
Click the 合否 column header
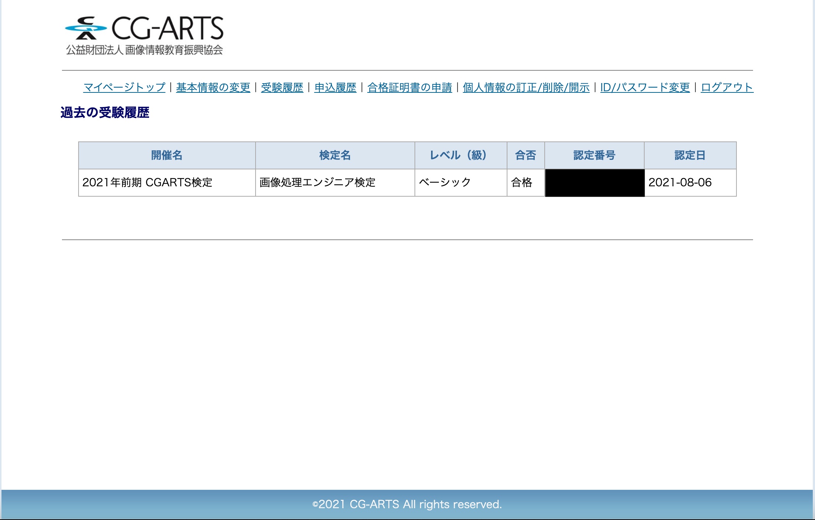click(x=526, y=155)
